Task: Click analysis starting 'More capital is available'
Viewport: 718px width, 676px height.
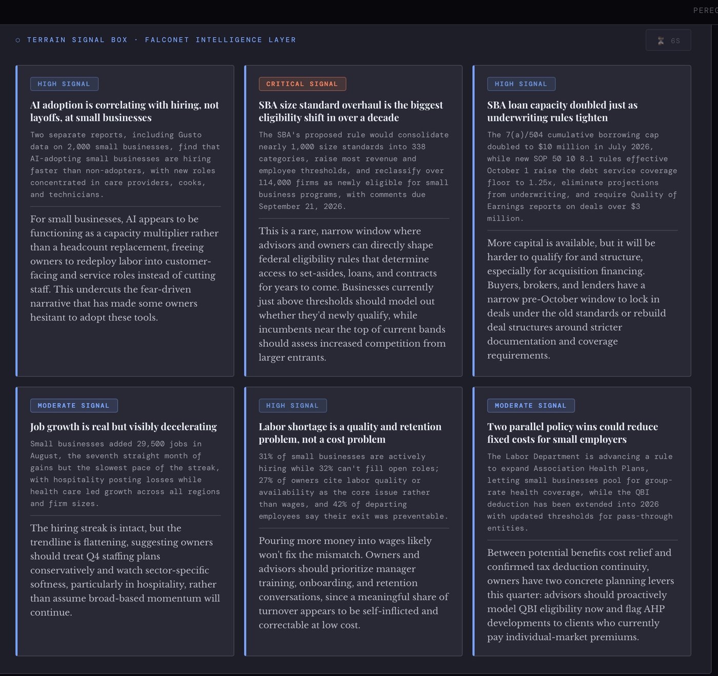Action: coord(577,299)
